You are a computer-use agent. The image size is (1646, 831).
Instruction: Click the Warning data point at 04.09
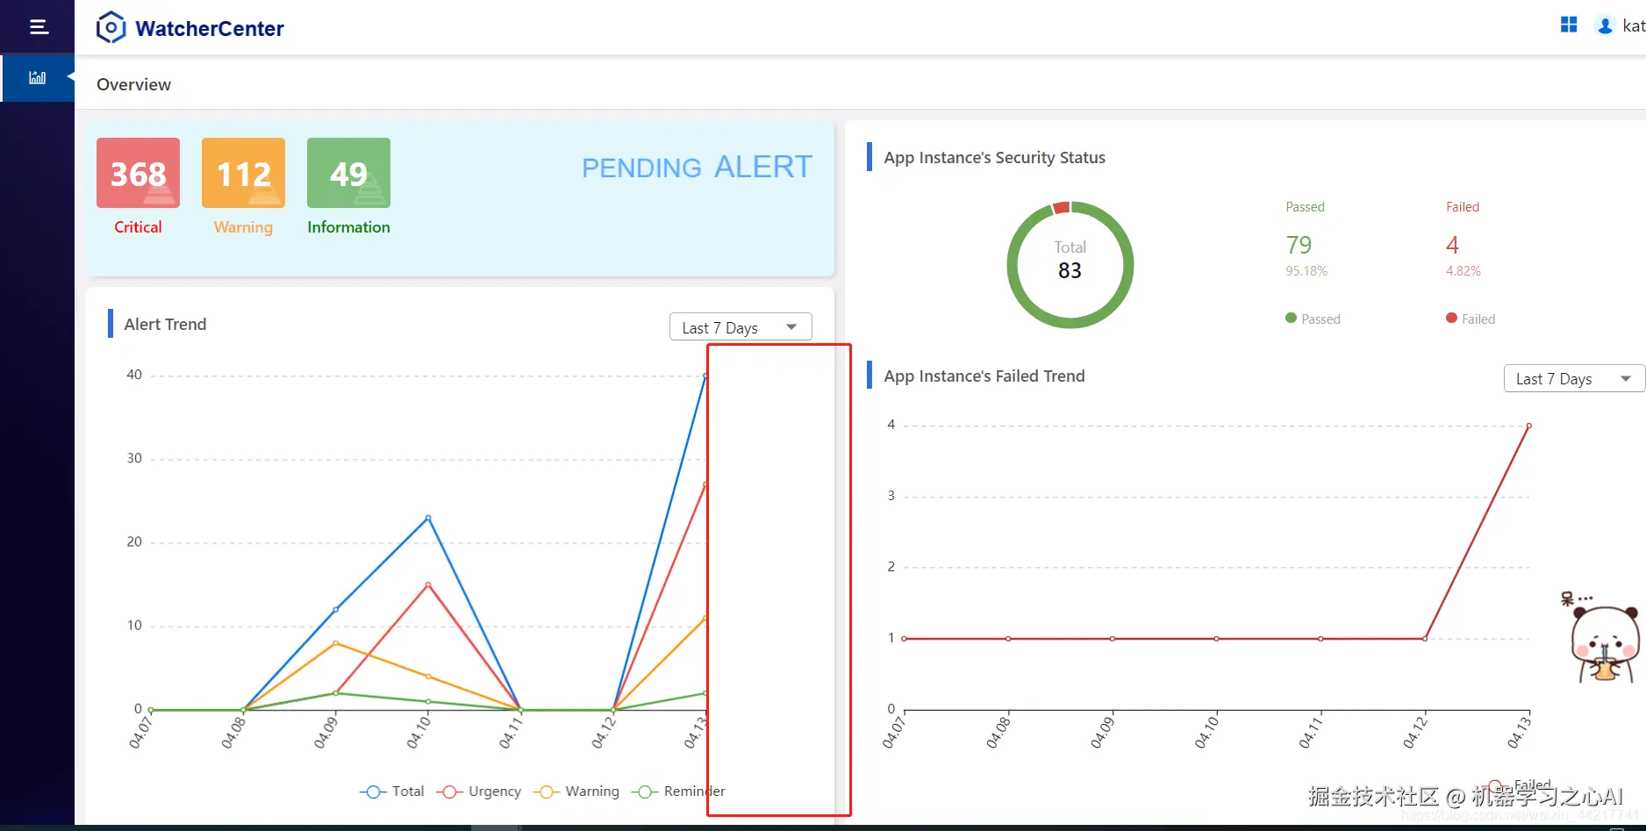pos(335,643)
